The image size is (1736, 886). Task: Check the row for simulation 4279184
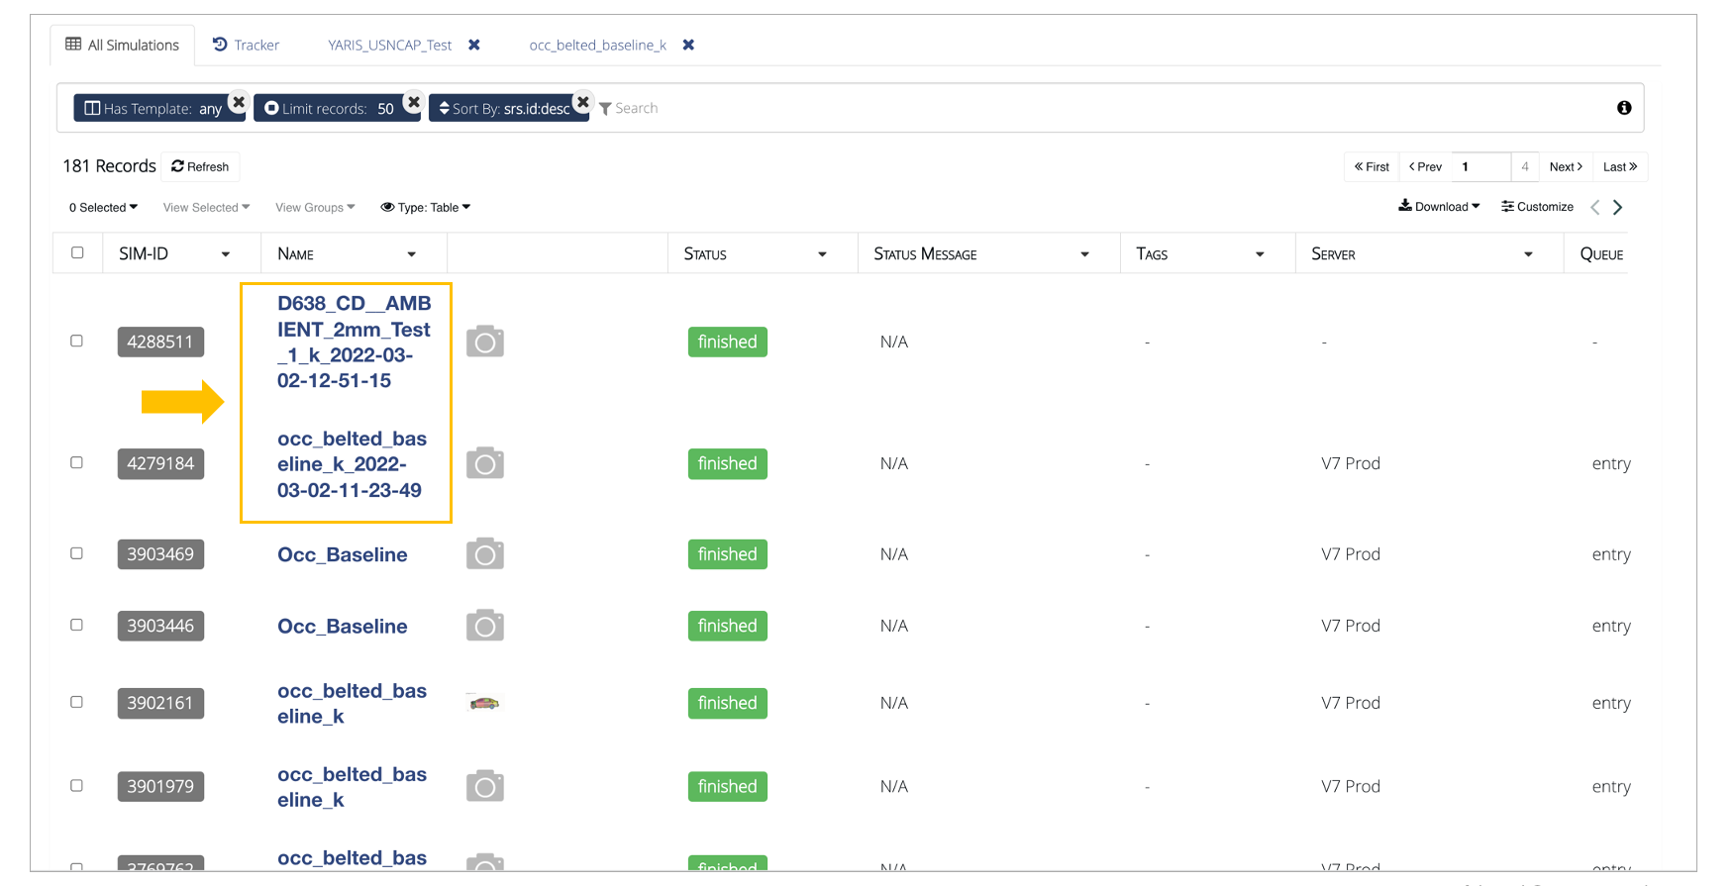click(76, 462)
